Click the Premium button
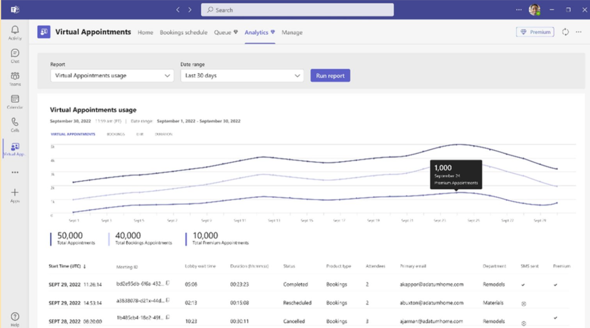Image resolution: width=590 pixels, height=328 pixels. coord(535,32)
